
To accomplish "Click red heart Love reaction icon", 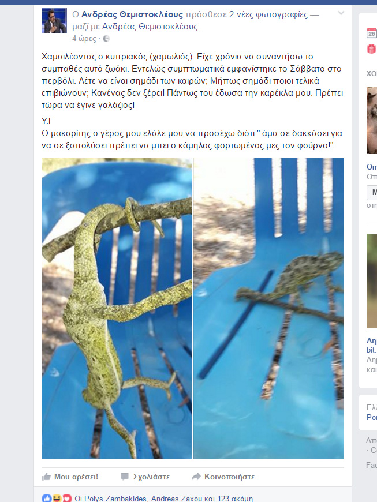I will [67, 498].
